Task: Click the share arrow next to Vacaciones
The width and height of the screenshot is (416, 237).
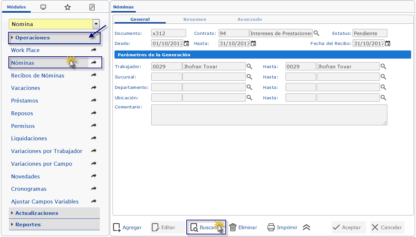Action: coord(94,88)
